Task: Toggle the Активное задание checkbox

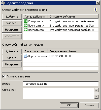Action: 4,76
